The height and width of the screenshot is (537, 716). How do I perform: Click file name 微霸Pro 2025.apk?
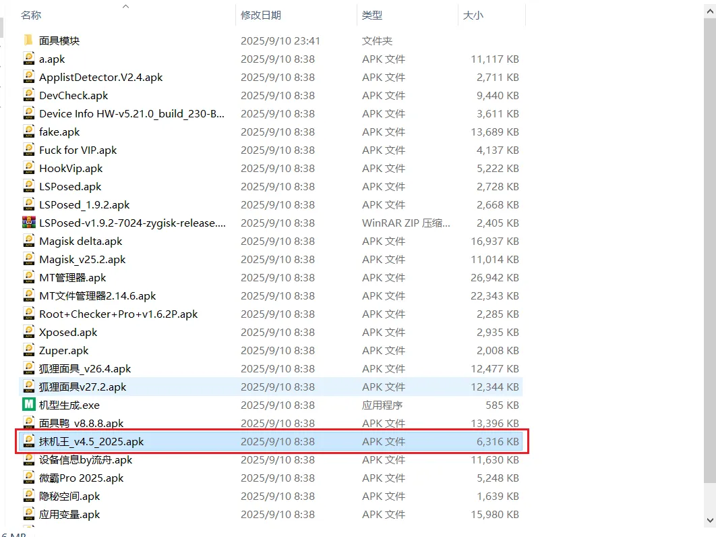[x=82, y=478]
